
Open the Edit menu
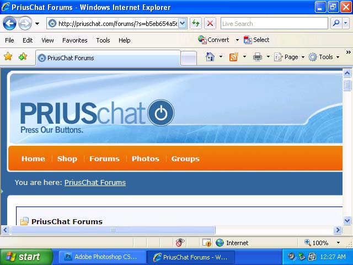[x=28, y=40]
